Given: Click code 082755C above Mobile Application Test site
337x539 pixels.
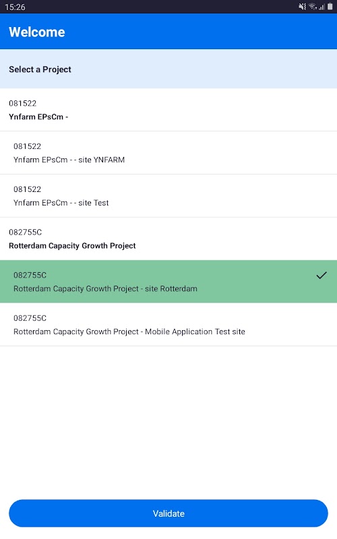Looking at the screenshot, I should tap(30, 318).
